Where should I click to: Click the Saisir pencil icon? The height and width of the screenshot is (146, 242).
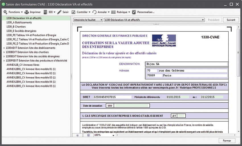60,12
